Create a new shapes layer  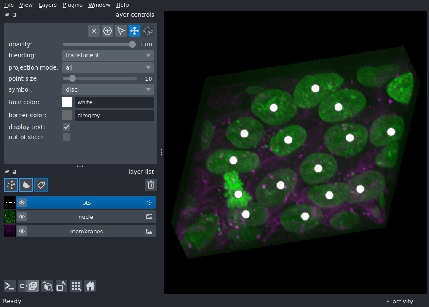26,185
